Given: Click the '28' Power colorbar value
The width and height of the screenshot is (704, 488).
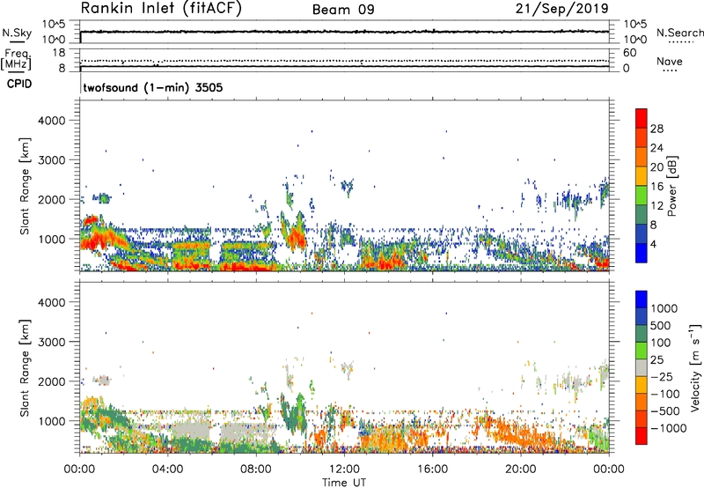Looking at the screenshot, I should 656,129.
